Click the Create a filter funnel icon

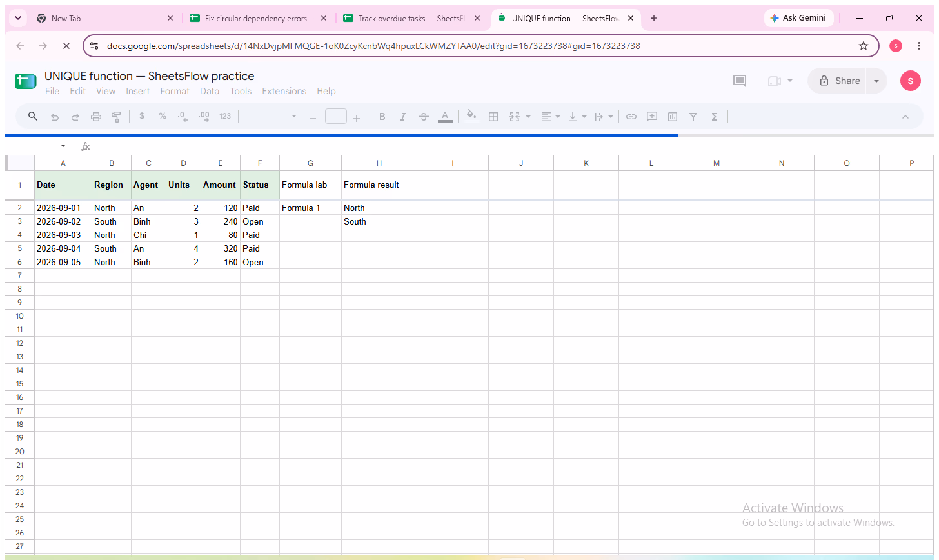click(693, 117)
